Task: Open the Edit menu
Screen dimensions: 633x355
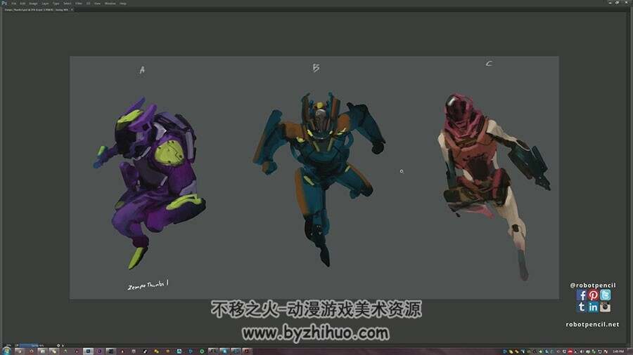Action: pos(23,4)
